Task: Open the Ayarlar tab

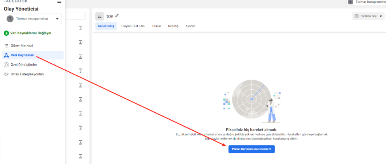Action: (x=190, y=26)
